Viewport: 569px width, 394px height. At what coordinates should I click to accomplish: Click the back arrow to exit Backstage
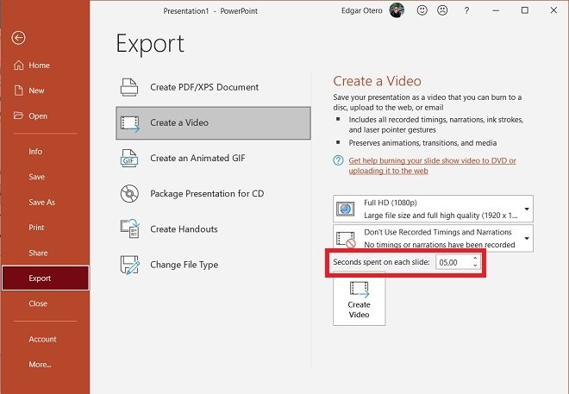(18, 37)
